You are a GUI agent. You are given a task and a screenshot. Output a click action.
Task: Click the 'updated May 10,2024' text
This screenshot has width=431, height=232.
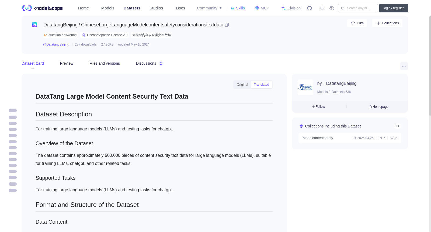[134, 44]
